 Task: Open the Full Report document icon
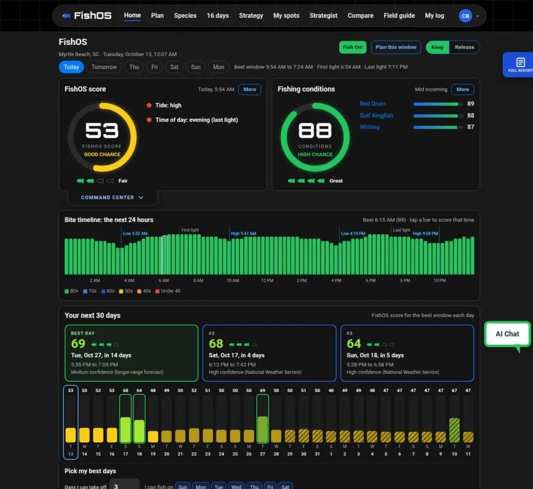(520, 62)
